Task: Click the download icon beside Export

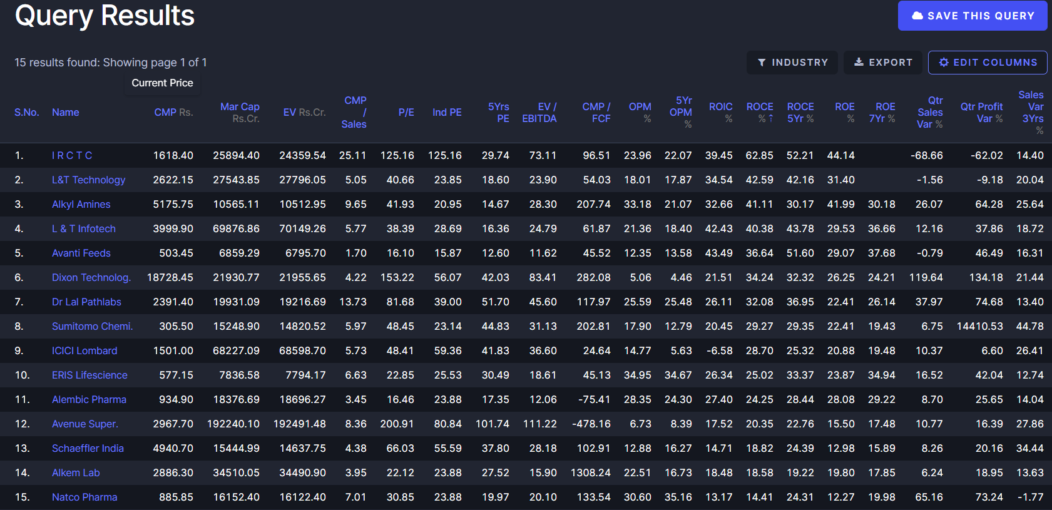Action: click(859, 62)
